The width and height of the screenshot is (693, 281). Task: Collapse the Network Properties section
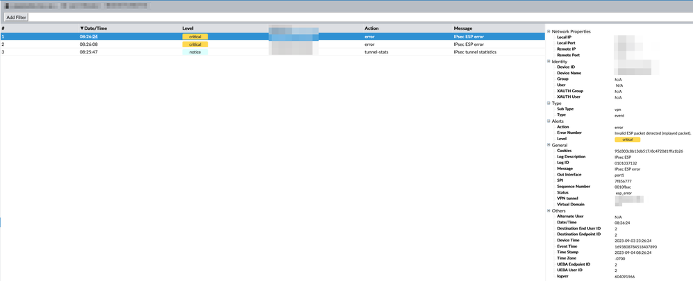click(549, 31)
